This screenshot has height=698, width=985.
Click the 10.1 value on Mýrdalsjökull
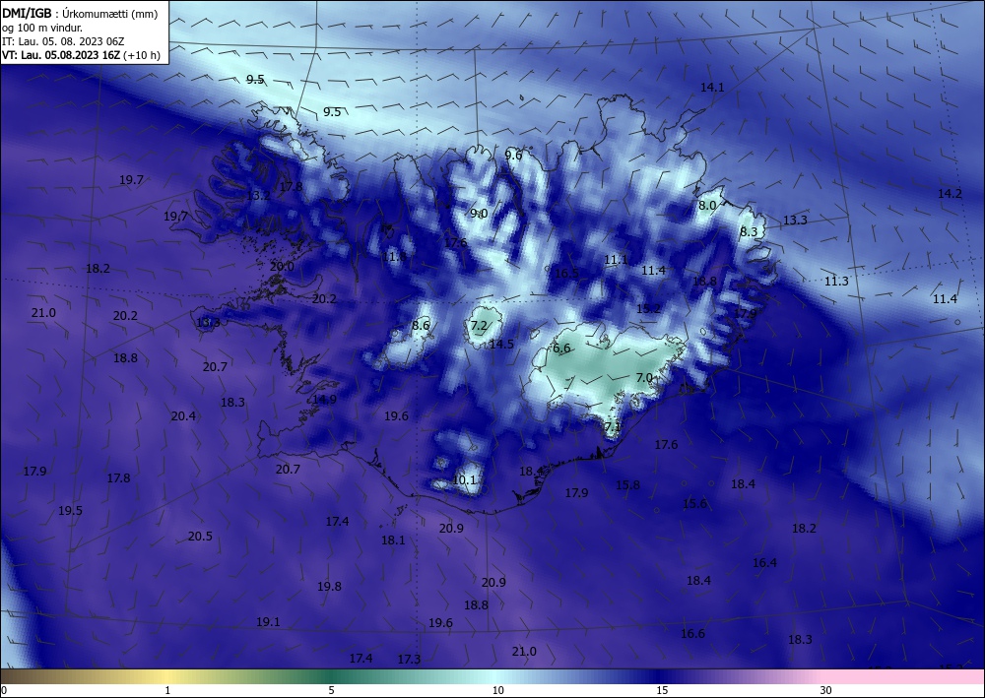(x=464, y=480)
